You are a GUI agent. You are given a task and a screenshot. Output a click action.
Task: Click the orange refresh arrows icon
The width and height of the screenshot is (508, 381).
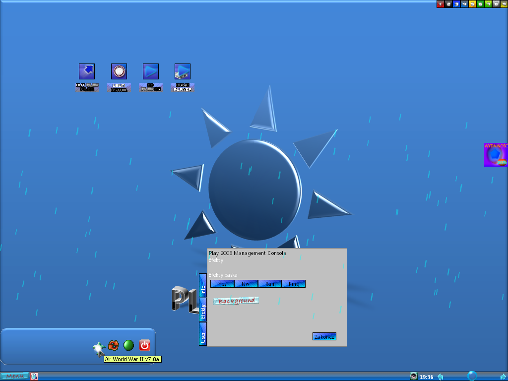click(x=114, y=345)
